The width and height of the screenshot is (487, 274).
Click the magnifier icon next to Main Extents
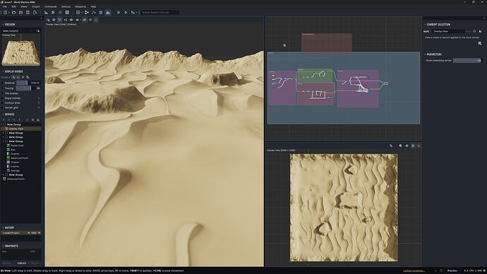click(x=38, y=31)
